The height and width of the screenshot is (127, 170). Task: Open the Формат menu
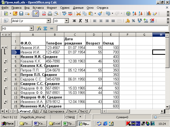tap(52, 8)
